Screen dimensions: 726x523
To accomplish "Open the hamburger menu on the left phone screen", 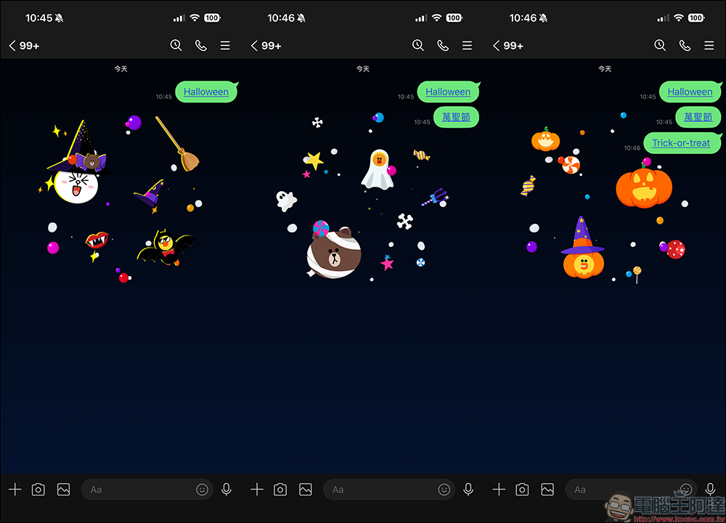I will pyautogui.click(x=225, y=45).
